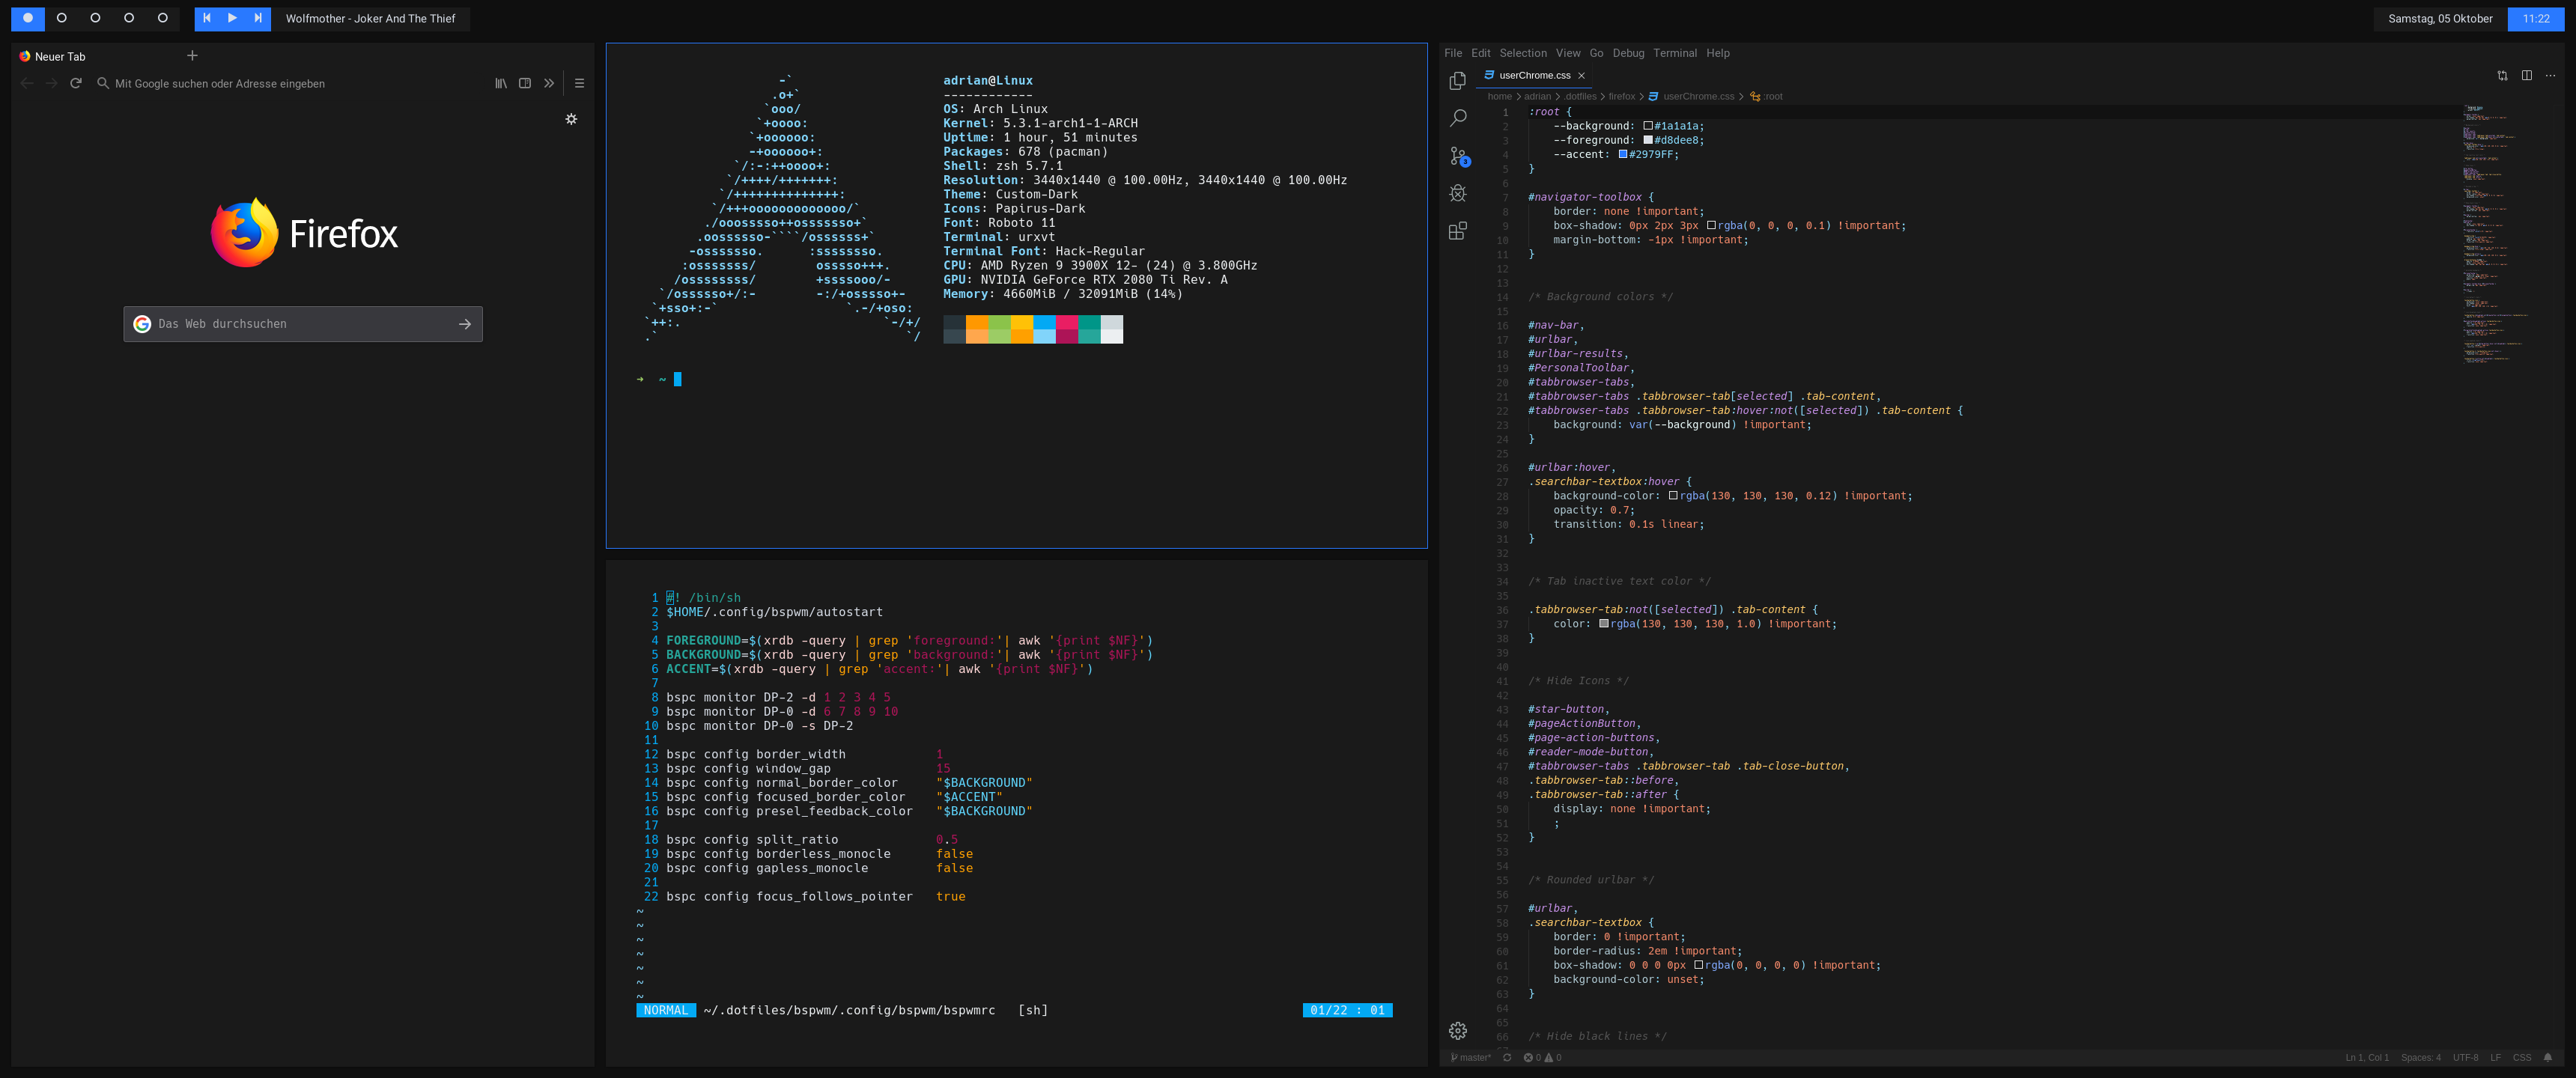Click the split editor right icon
The image size is (2576, 1078).
pos(2526,76)
